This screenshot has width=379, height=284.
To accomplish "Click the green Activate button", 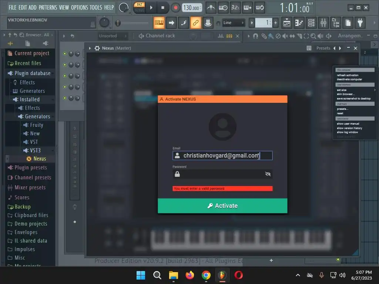I will pos(222,206).
